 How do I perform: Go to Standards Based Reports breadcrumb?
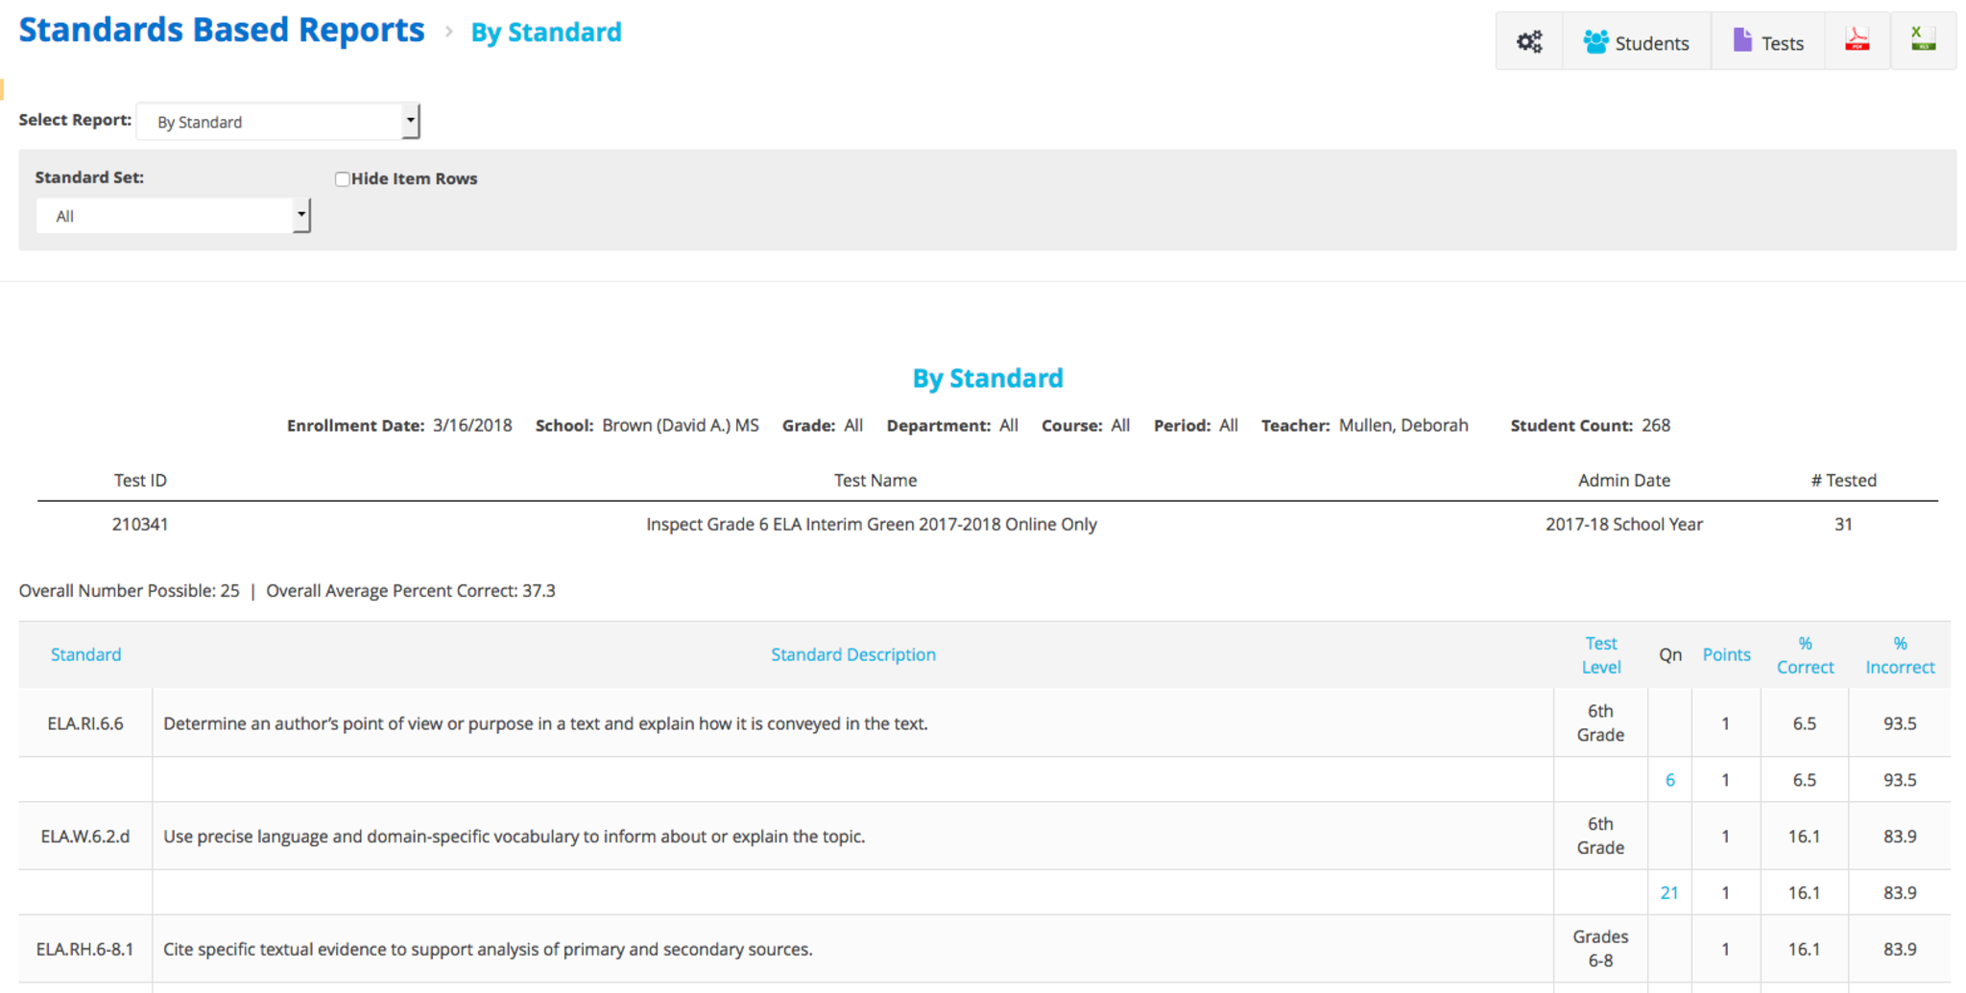(222, 31)
